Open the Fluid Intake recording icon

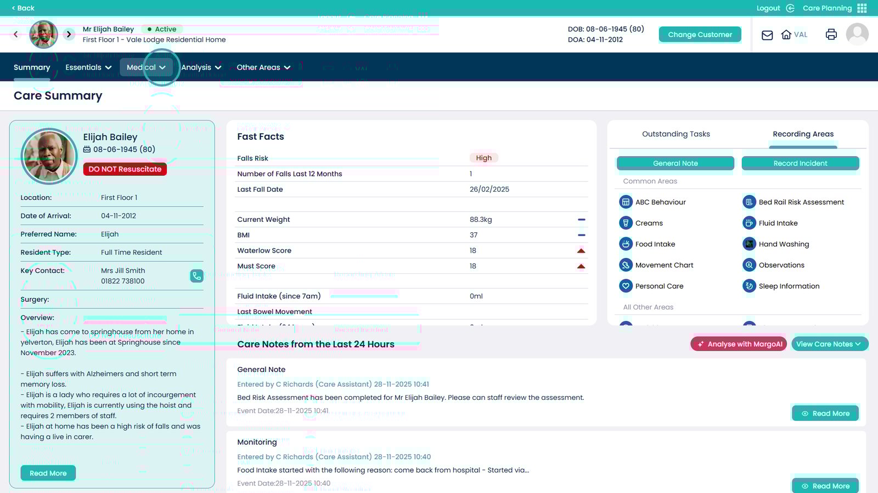749,223
